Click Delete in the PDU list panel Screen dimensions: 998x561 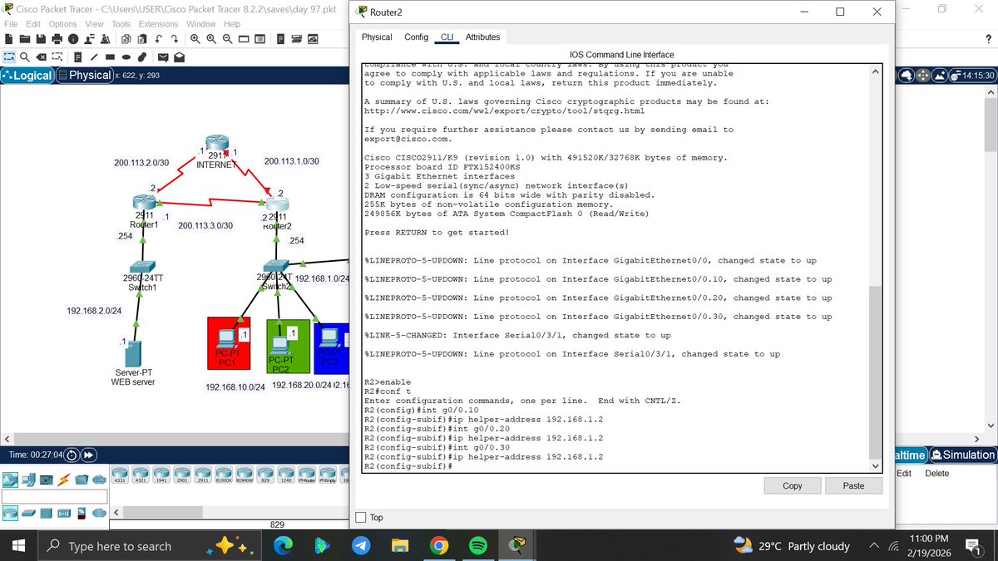tap(936, 474)
